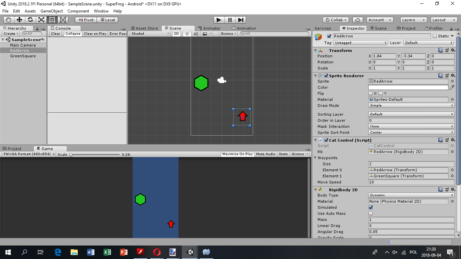The image size is (461, 259).
Task: Open the Sprite Renderer Color swatch
Action: click(x=408, y=87)
